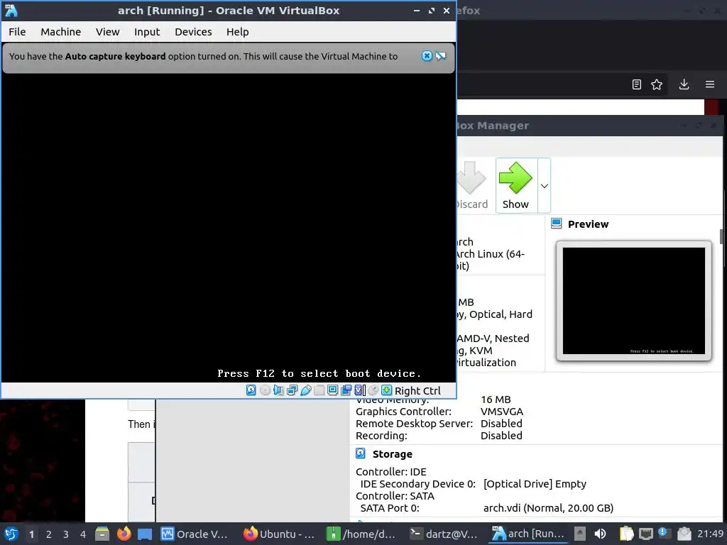Click the keyboard capture green arrow icon

tap(387, 390)
